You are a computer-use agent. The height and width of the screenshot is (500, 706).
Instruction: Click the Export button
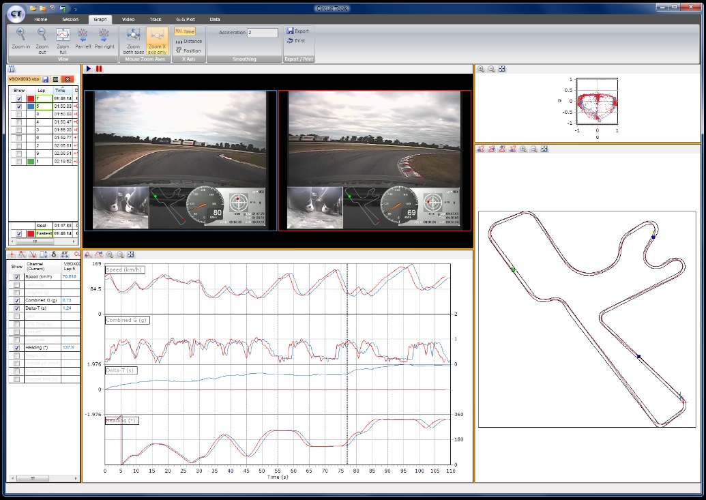(x=298, y=31)
